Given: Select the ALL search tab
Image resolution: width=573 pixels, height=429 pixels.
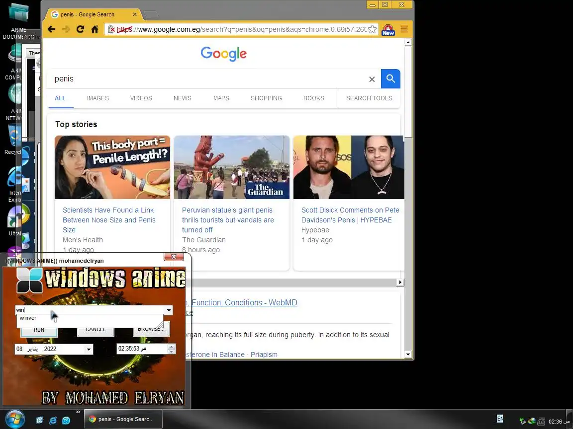Looking at the screenshot, I should point(60,98).
